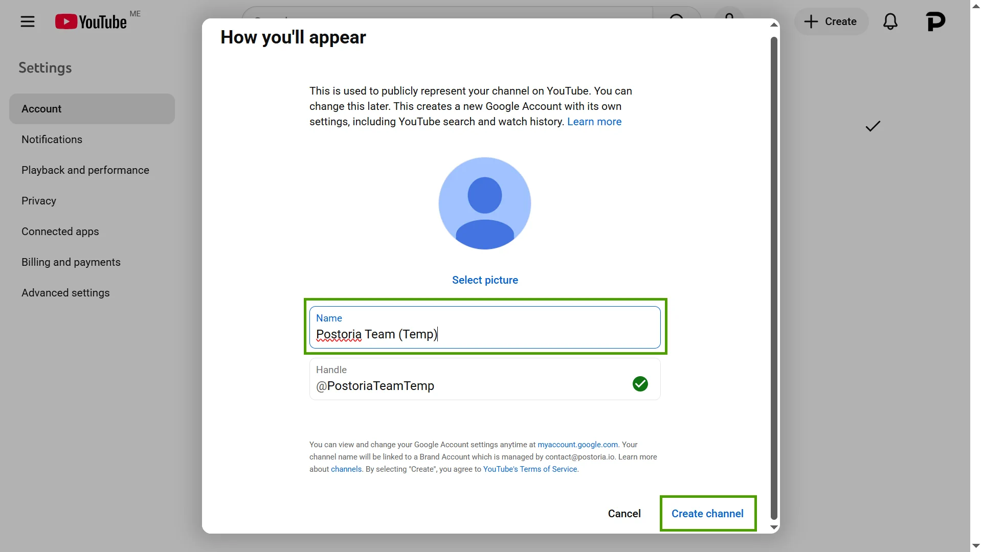Viewport: 982px width, 552px height.
Task: Open the channels help link
Action: pyautogui.click(x=346, y=469)
